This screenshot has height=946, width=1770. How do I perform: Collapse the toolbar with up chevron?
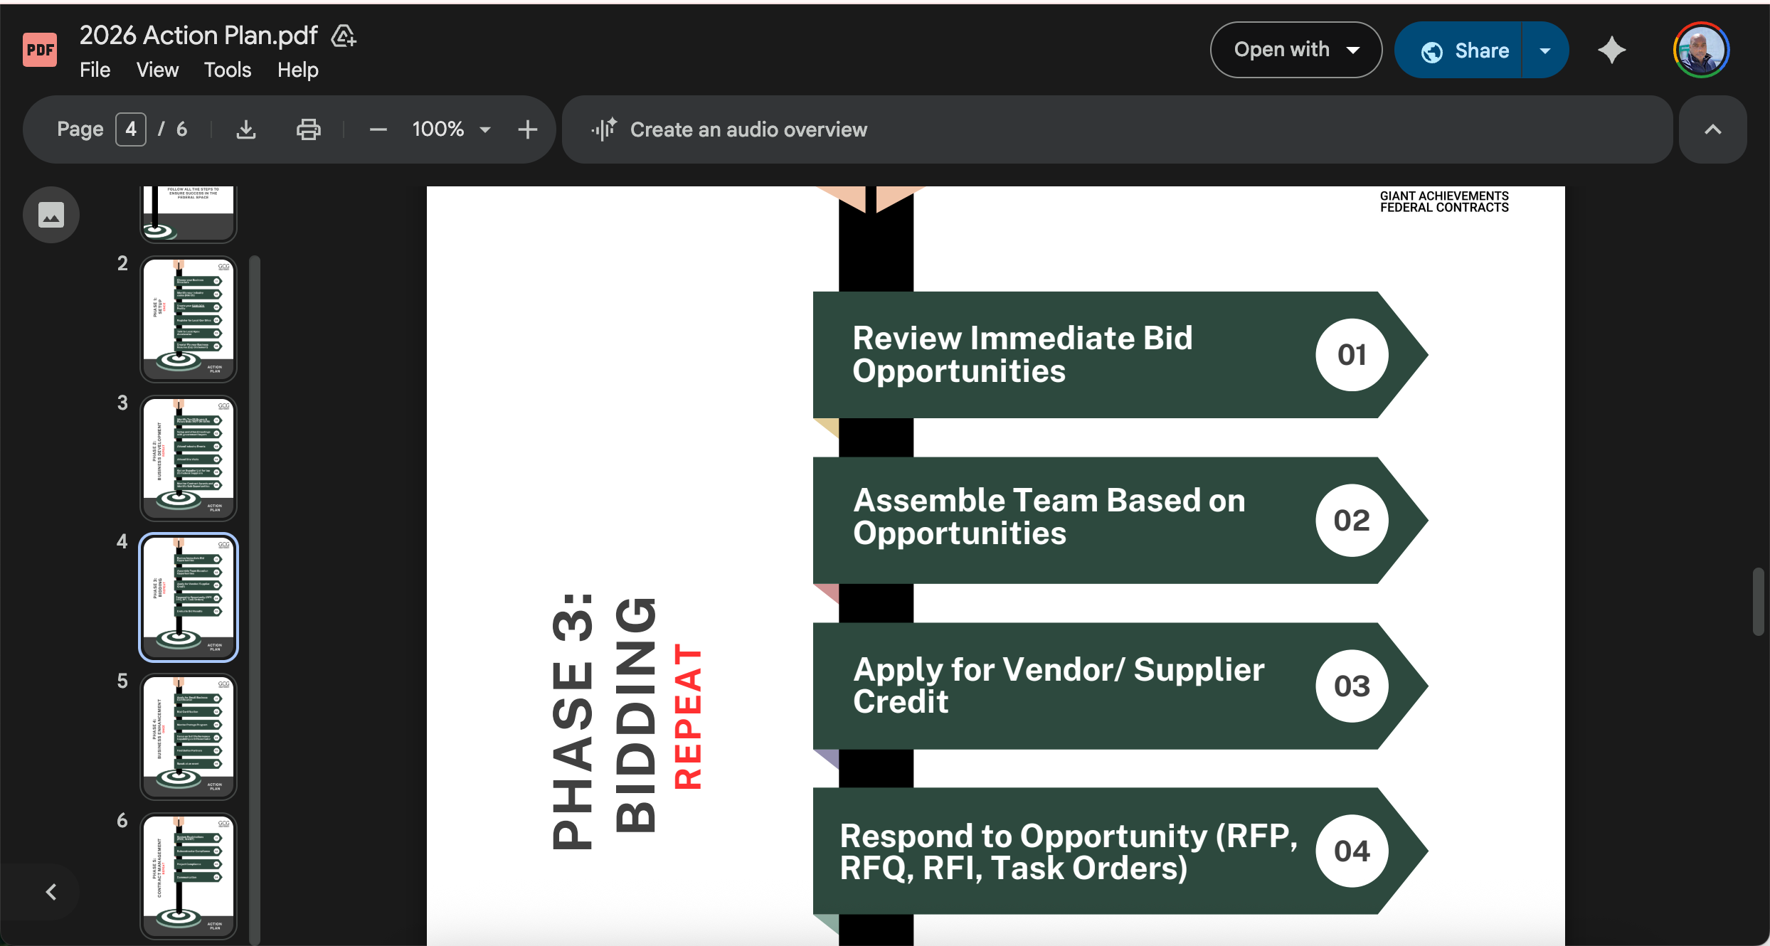[1712, 129]
